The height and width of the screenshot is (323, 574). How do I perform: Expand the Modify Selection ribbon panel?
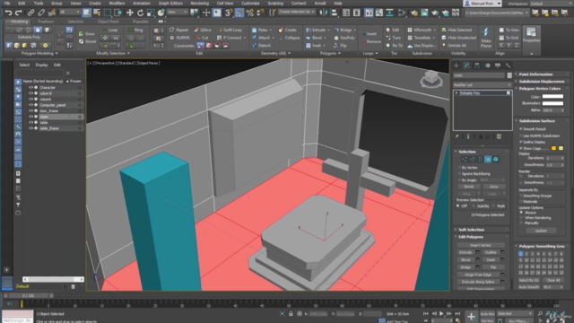coord(112,54)
